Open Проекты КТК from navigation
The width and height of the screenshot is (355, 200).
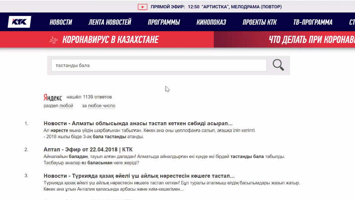(x=260, y=22)
